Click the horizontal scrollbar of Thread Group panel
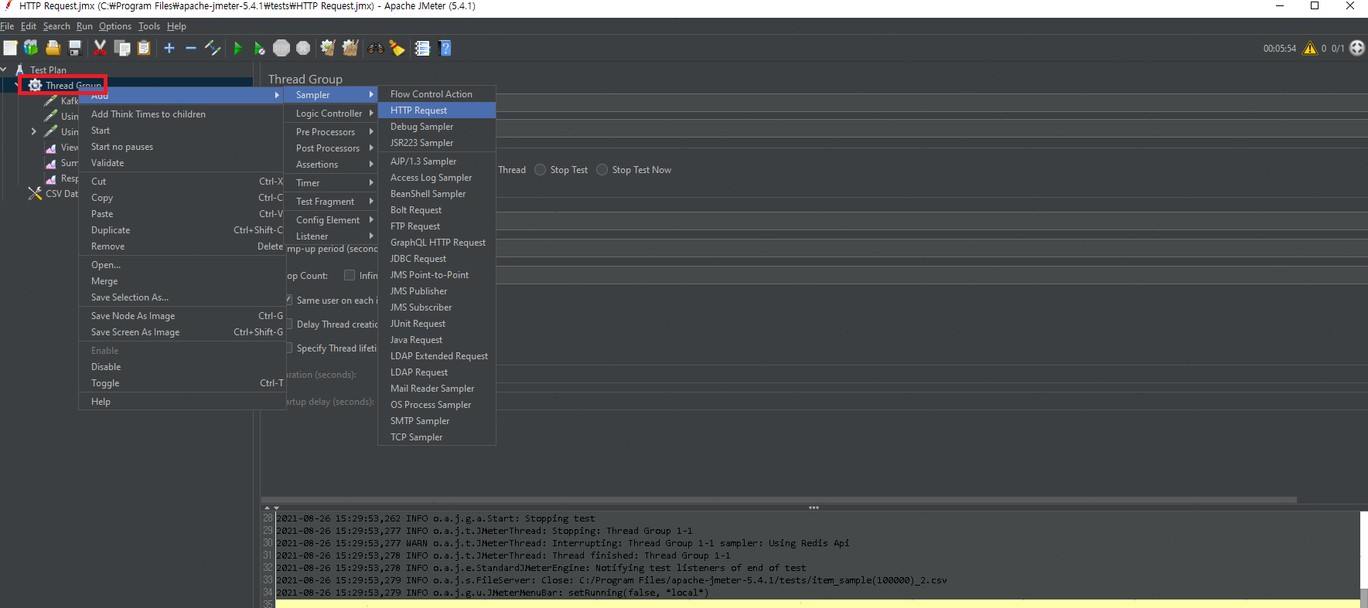 click(780, 500)
